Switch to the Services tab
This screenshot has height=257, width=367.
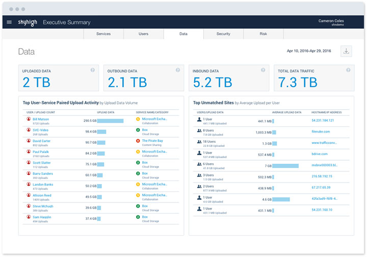coord(103,34)
